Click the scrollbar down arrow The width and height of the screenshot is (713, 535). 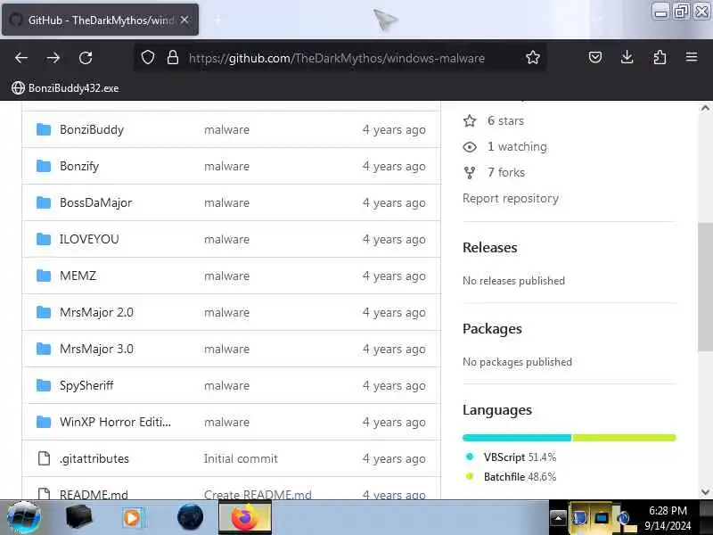pyautogui.click(x=705, y=492)
